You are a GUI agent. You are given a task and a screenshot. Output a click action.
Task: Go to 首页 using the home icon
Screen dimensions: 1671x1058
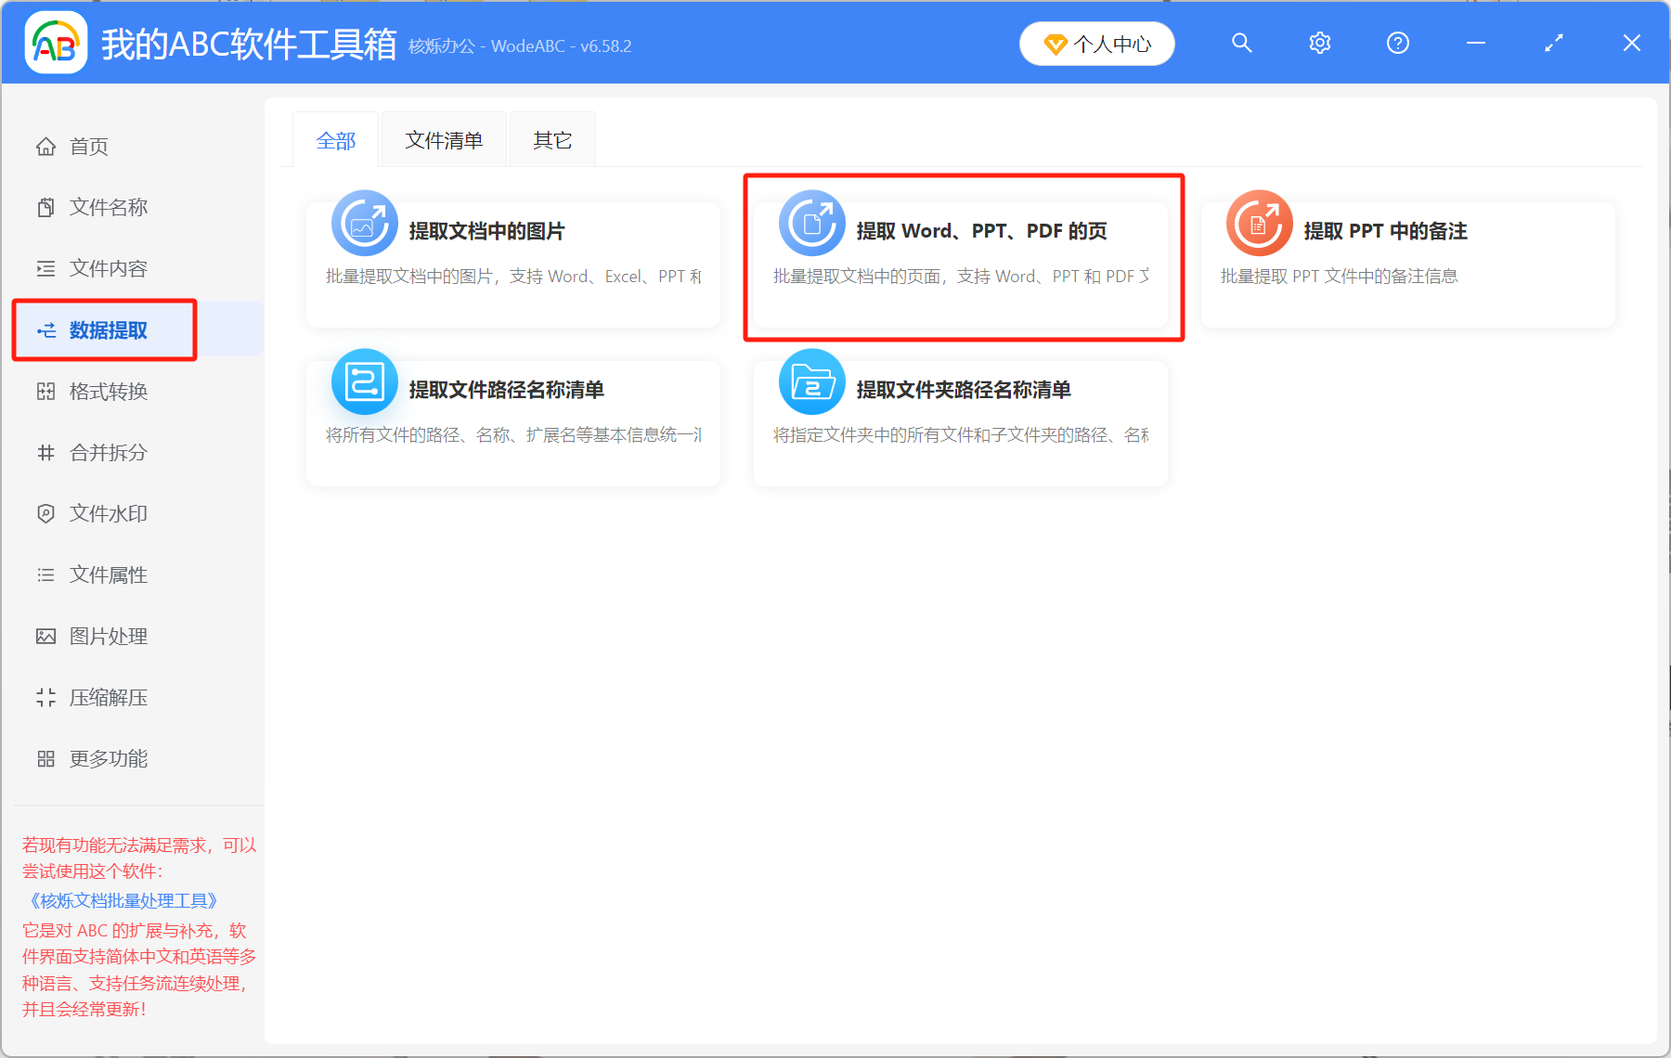(x=86, y=146)
